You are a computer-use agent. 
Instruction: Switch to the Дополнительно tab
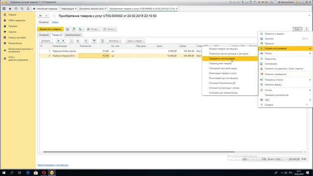73,35
